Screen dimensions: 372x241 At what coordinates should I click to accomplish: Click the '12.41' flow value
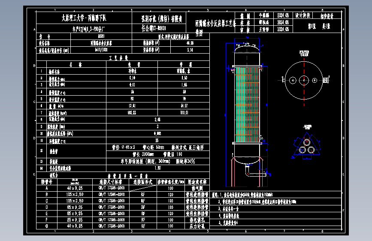tap(132, 106)
